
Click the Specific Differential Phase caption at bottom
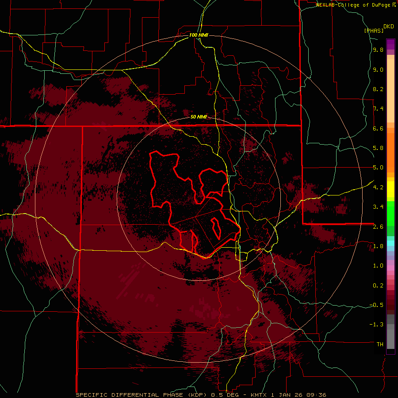point(201,395)
